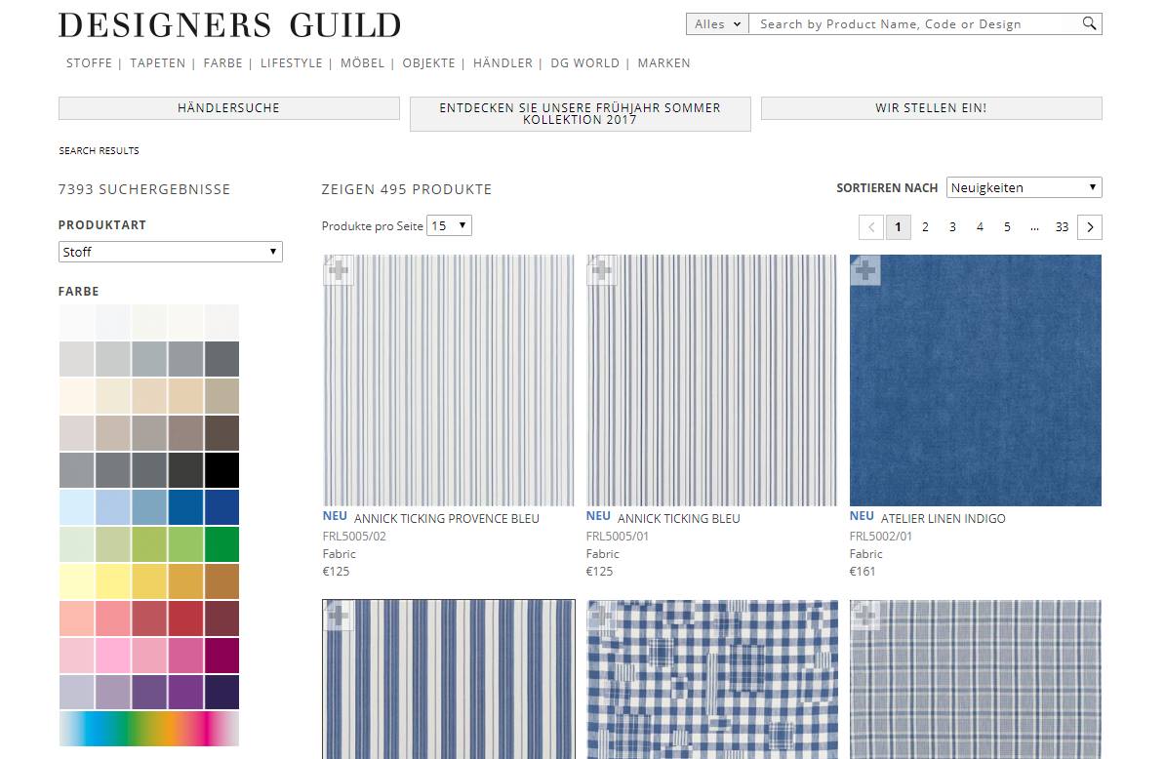Click plus icon on gingham patchwork fabric
Viewport: 1165px width, 759px height.
pos(602,616)
